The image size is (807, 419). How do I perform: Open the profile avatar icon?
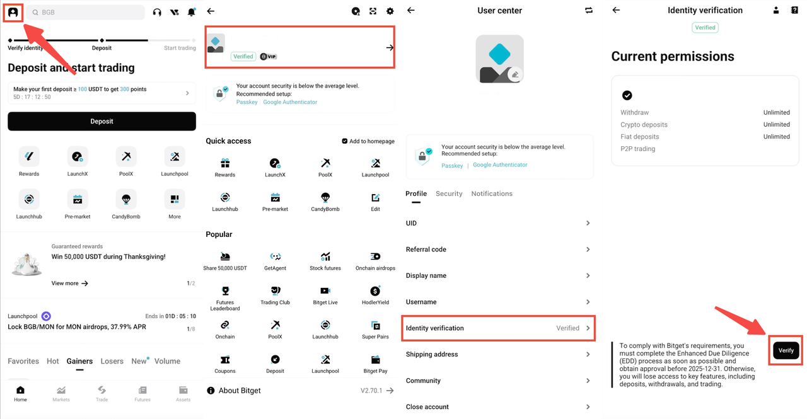coord(13,12)
